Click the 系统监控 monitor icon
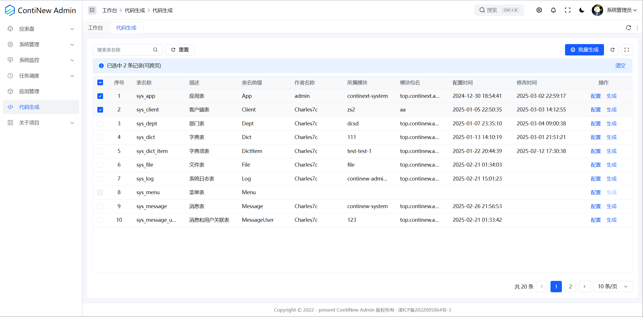This screenshot has height=317, width=643. (11, 60)
